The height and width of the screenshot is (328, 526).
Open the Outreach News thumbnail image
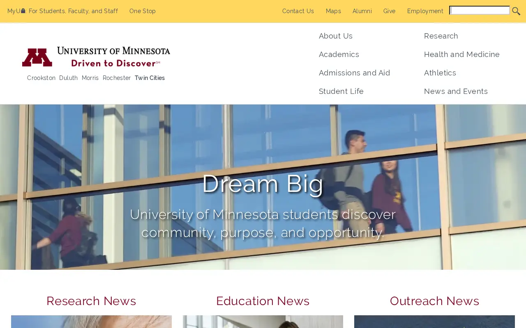(434, 322)
